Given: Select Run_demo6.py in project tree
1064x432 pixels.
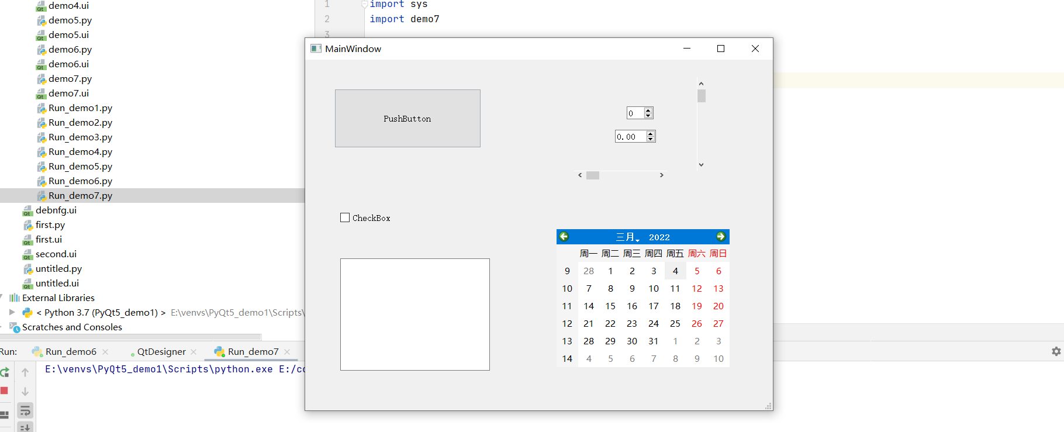Looking at the screenshot, I should click(x=81, y=181).
